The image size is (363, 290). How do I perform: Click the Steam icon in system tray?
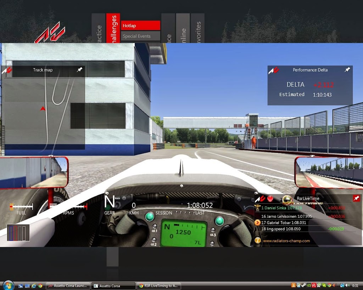[x=303, y=285]
